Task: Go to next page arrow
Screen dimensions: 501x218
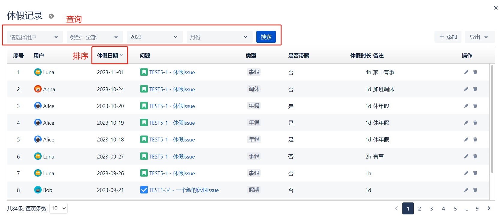Action: (x=489, y=208)
